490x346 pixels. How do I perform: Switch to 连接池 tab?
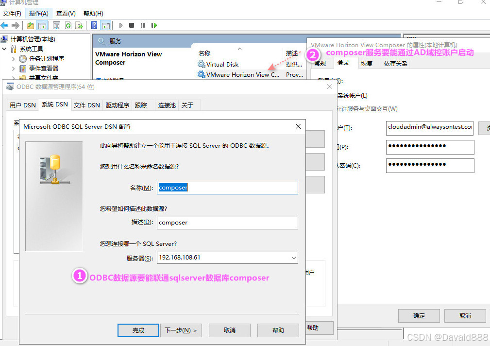167,105
